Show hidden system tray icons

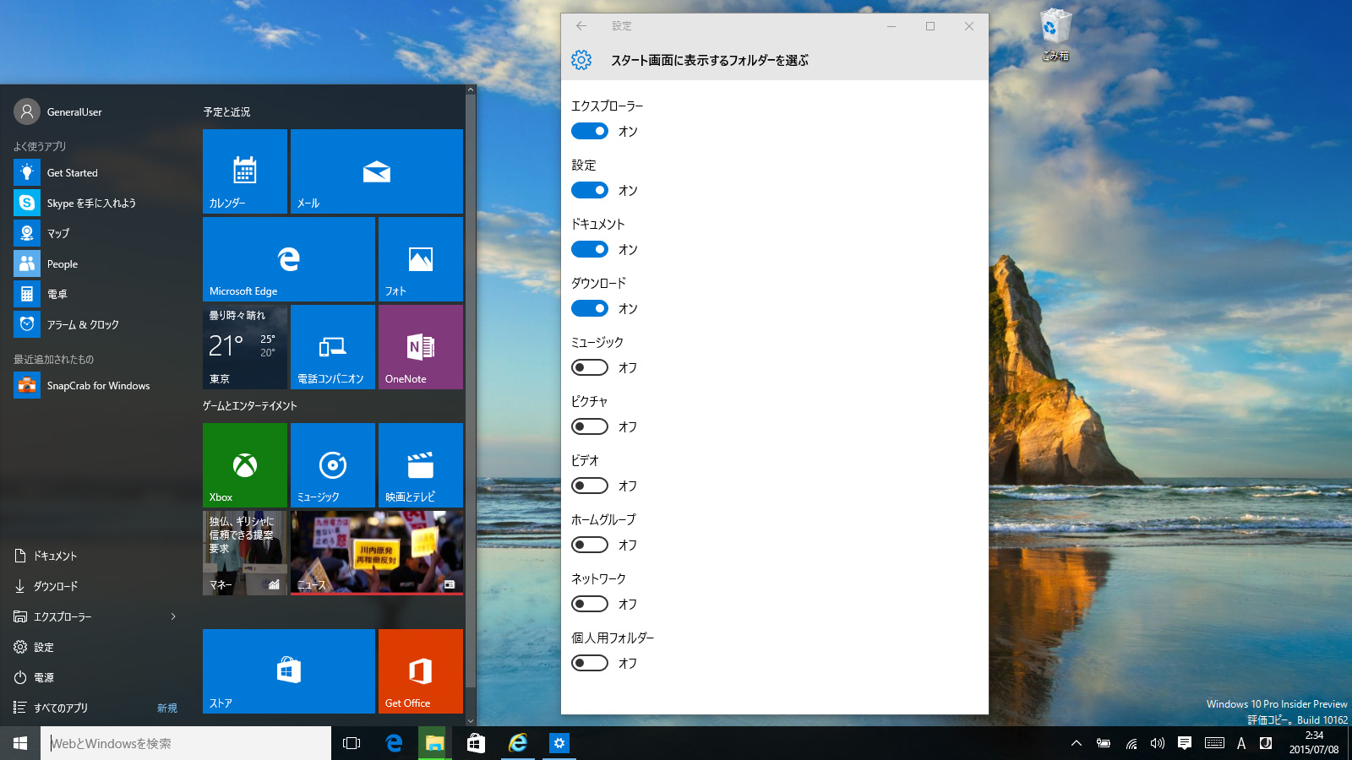[x=1076, y=743]
